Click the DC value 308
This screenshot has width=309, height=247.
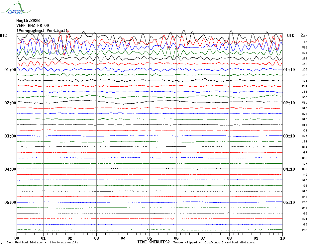click(x=304, y=81)
